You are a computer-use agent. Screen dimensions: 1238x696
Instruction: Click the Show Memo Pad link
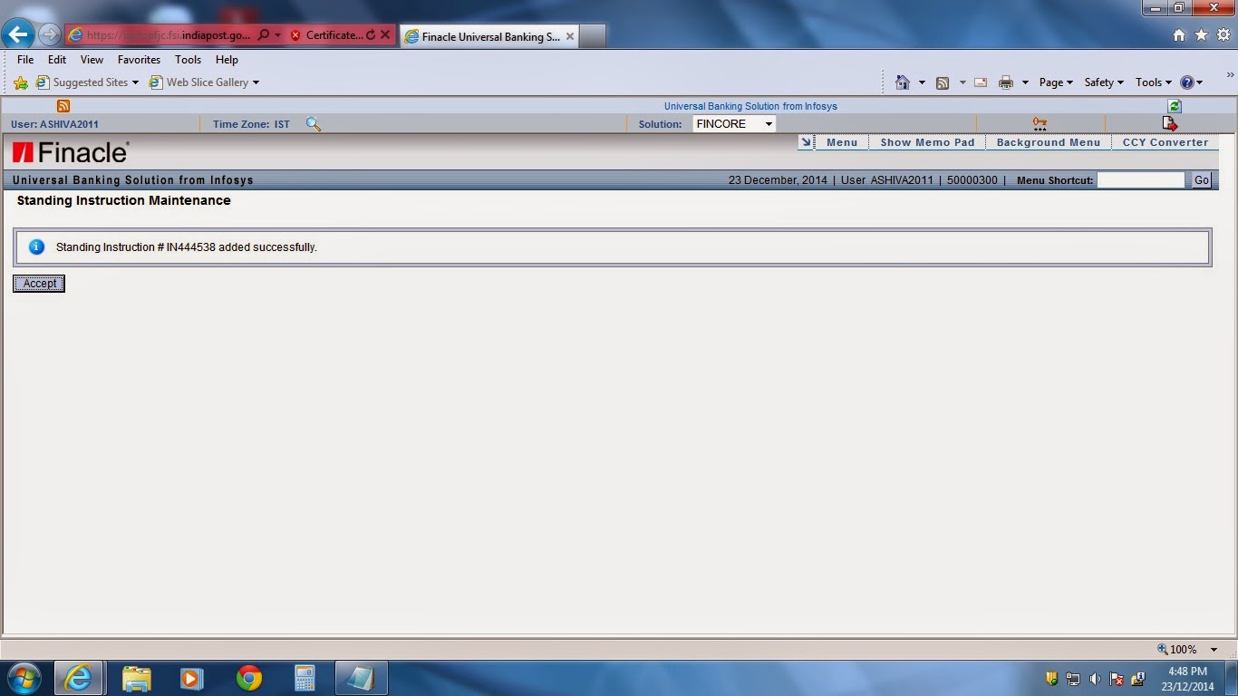pyautogui.click(x=927, y=141)
